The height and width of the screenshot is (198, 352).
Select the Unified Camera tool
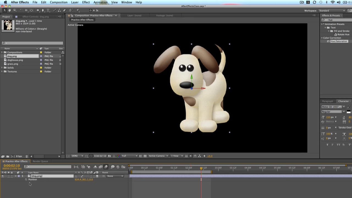pyautogui.click(x=26, y=10)
